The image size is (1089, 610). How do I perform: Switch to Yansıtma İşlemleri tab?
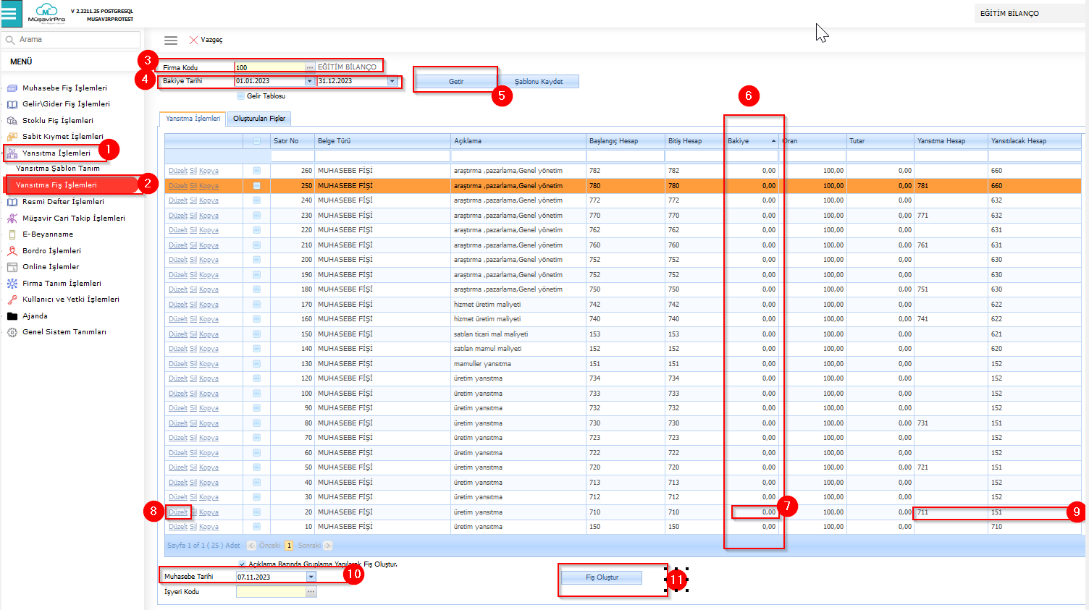[x=193, y=119]
